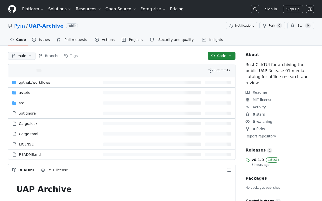Click the .github/workflows folder icon
Image resolution: width=322 pixels, height=201 pixels.
[x=14, y=82]
